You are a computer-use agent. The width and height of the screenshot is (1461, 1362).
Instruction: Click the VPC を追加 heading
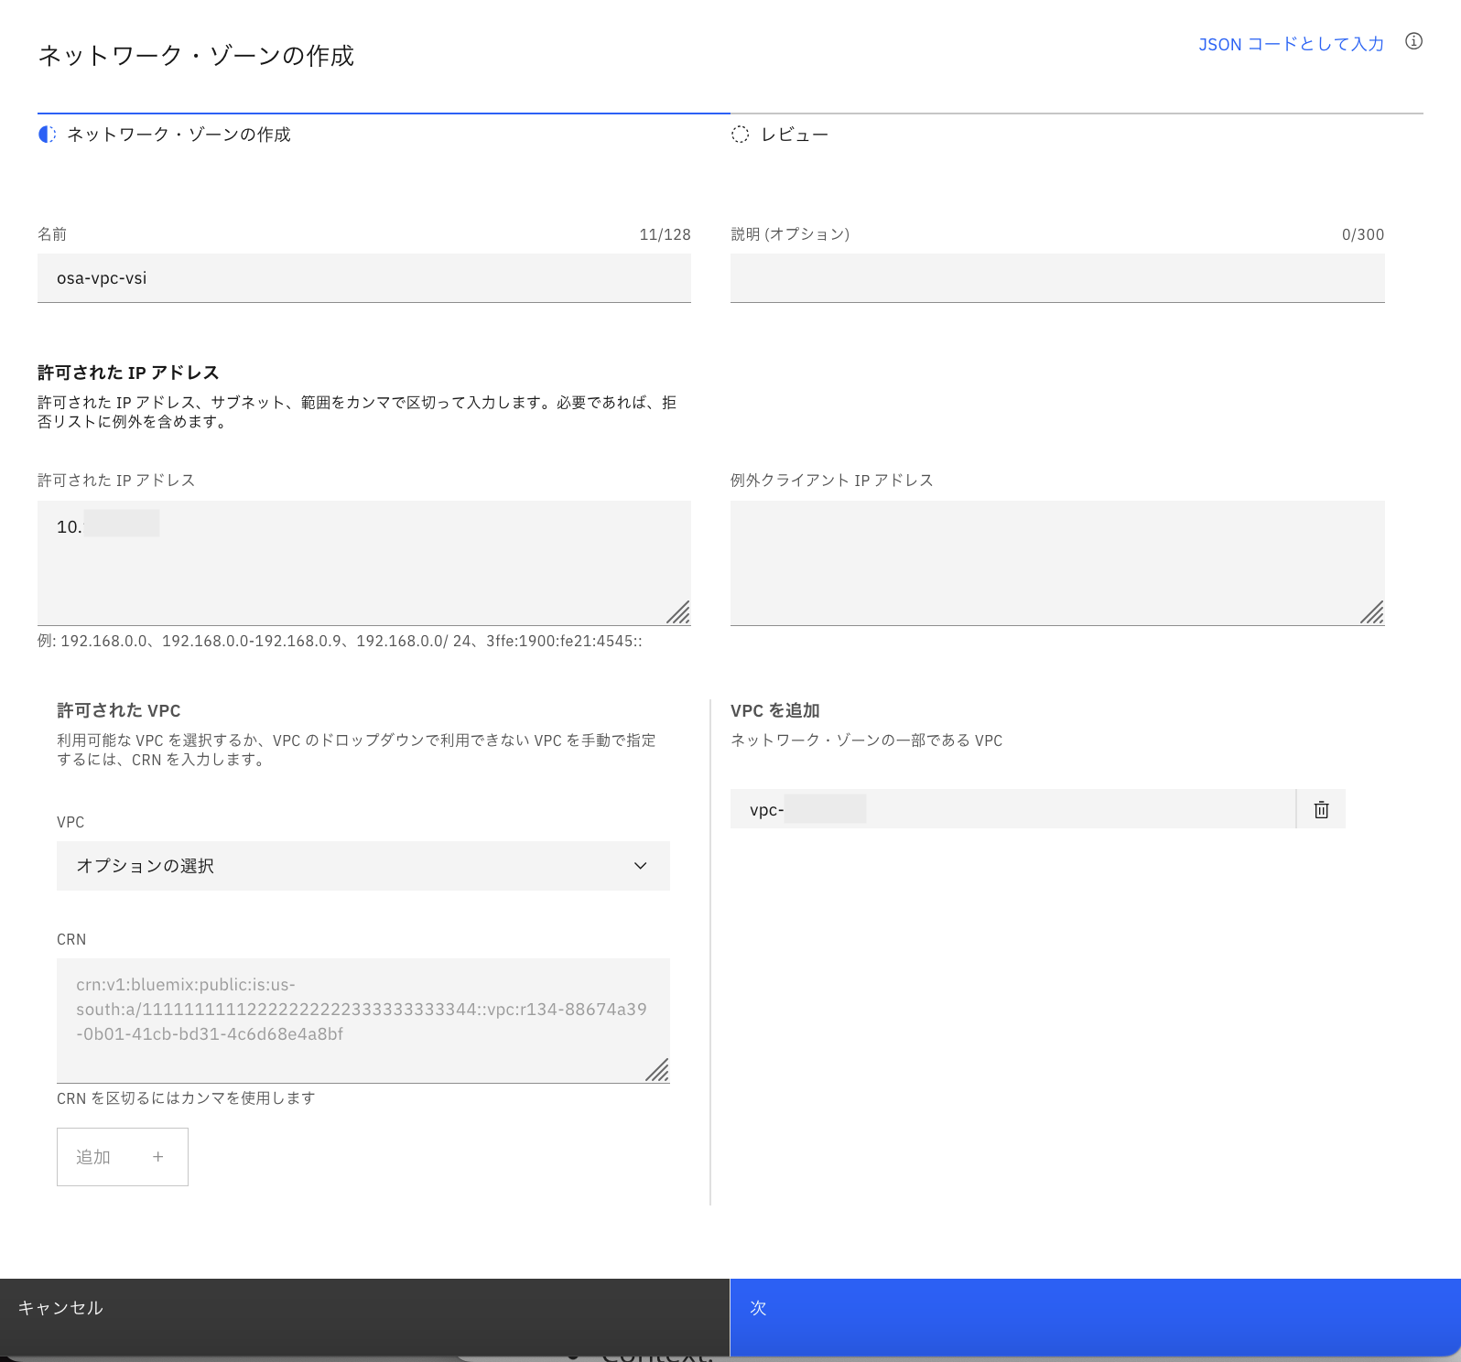775,710
